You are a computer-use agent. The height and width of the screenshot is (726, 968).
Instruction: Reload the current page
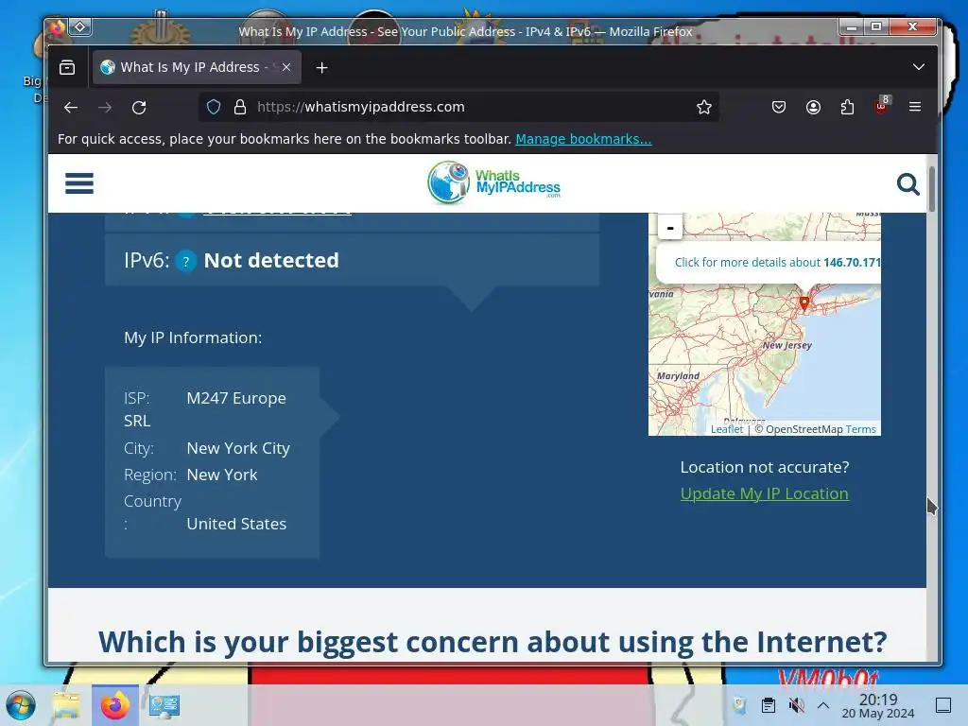coord(139,108)
